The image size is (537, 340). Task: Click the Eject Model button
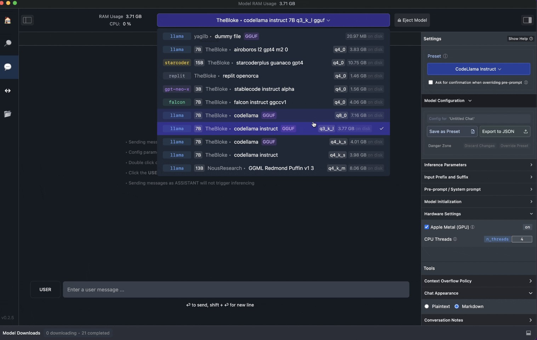point(412,20)
